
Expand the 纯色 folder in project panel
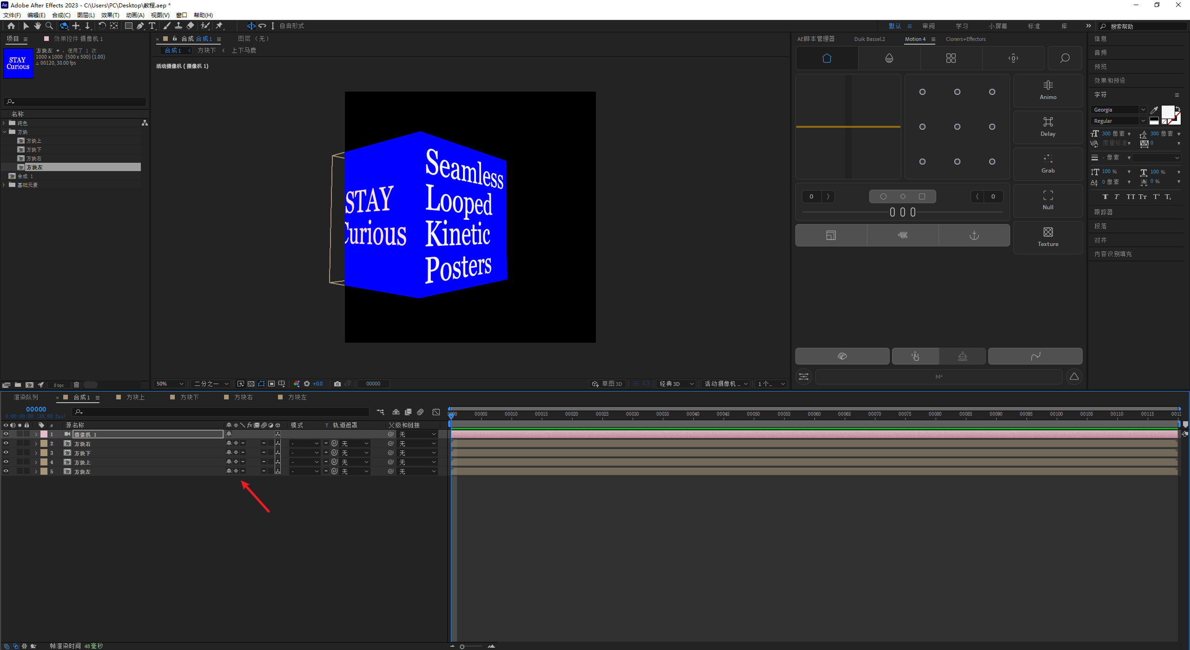click(4, 123)
